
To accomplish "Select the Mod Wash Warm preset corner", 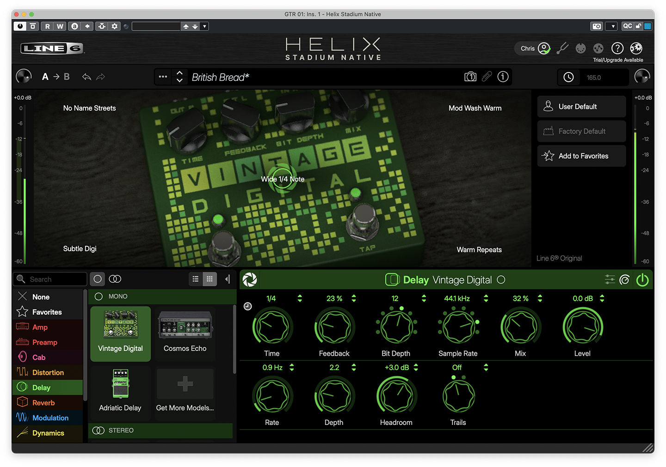I will pyautogui.click(x=475, y=108).
